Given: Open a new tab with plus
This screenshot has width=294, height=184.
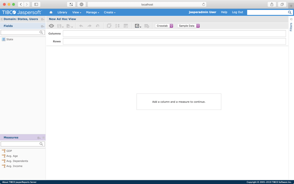Looking at the screenshot, I should 291,6.
